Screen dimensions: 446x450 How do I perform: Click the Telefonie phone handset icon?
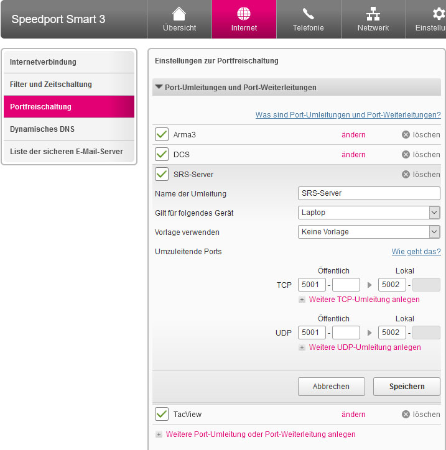click(308, 14)
